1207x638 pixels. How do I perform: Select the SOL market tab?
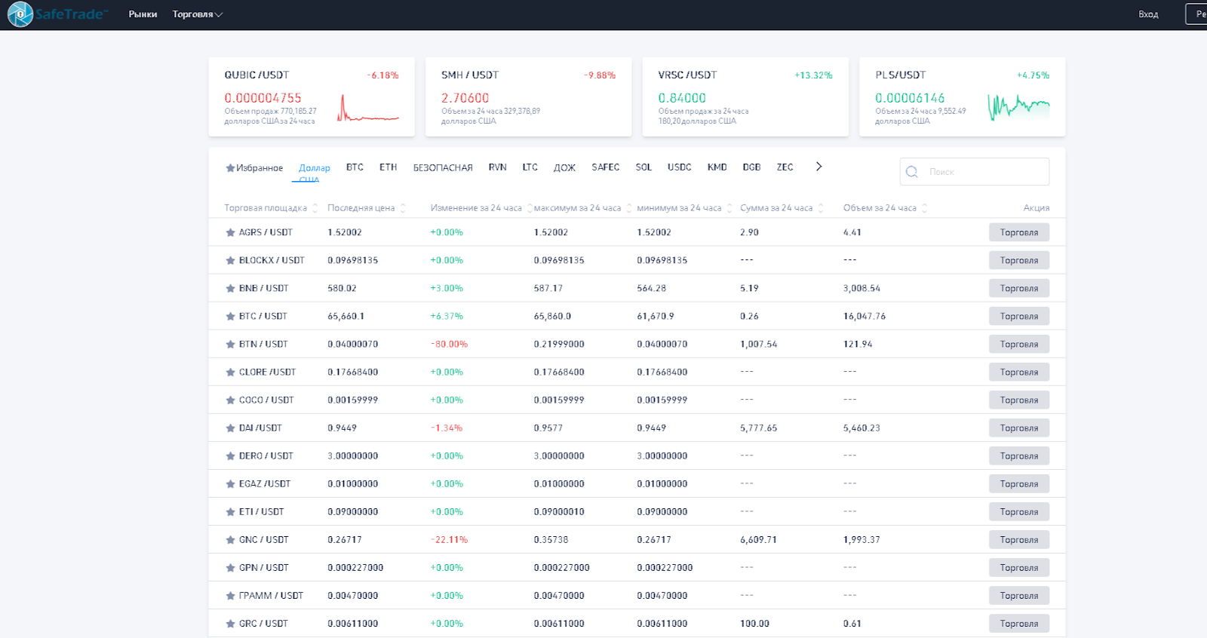(x=643, y=167)
